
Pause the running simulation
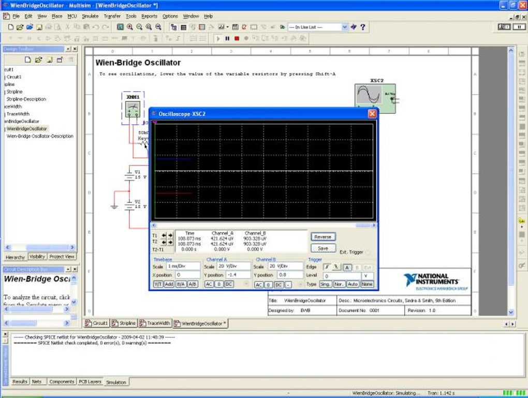coord(227,38)
